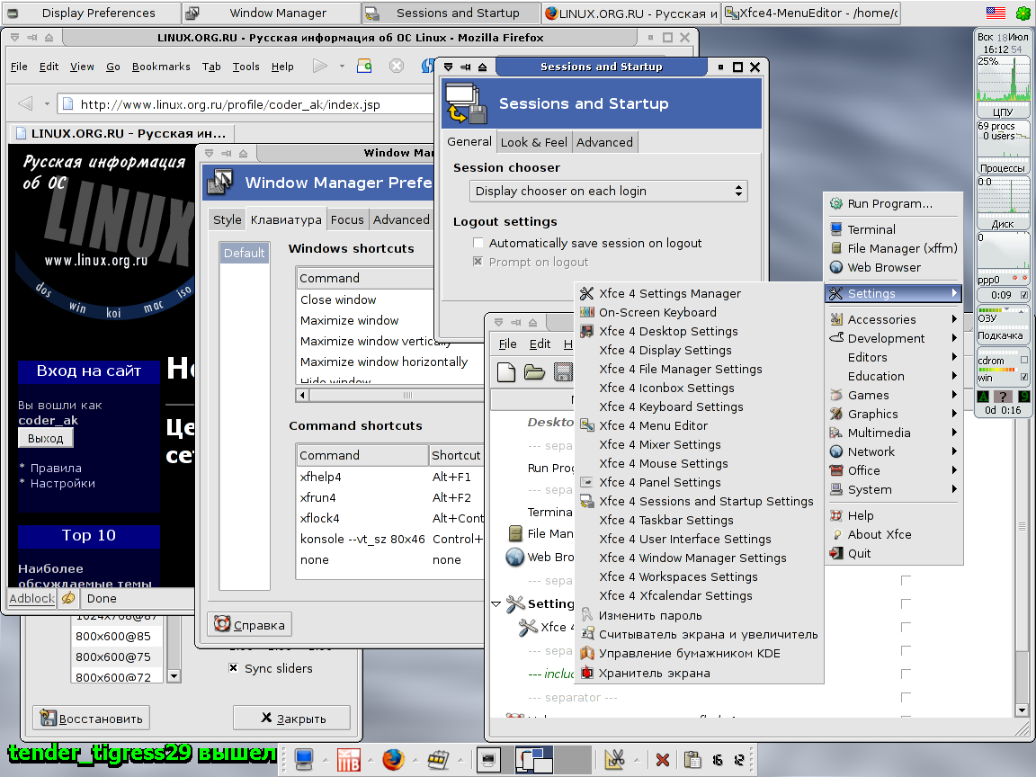Viewport: 1036px width, 777px height.
Task: Click the Forward arrow in Firefox toolbar
Action: 320,66
